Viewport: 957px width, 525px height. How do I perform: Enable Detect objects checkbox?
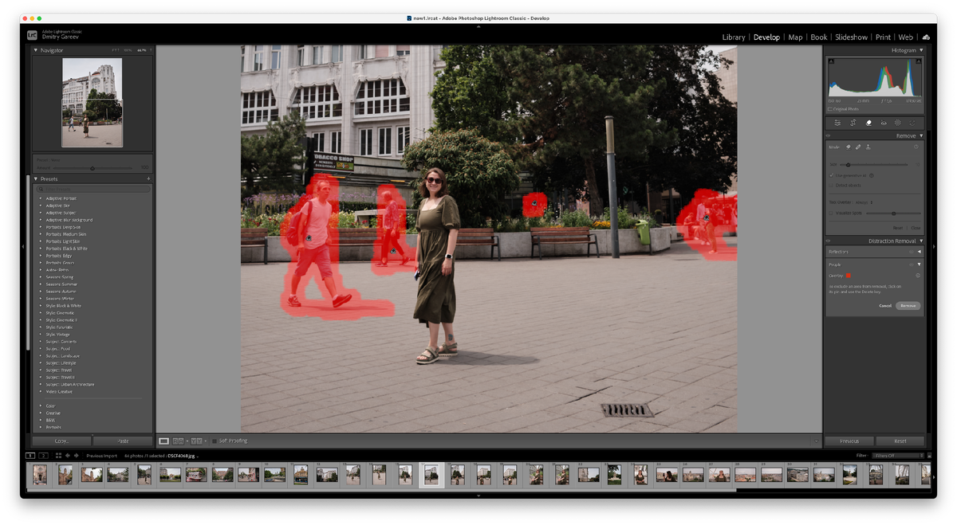tap(831, 186)
